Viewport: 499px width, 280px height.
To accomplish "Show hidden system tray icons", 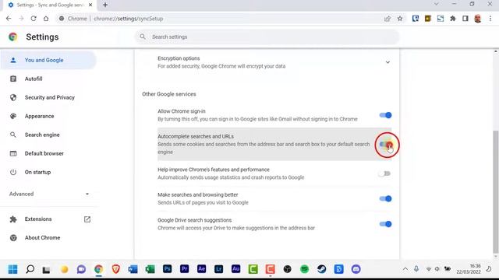I will tap(405, 269).
